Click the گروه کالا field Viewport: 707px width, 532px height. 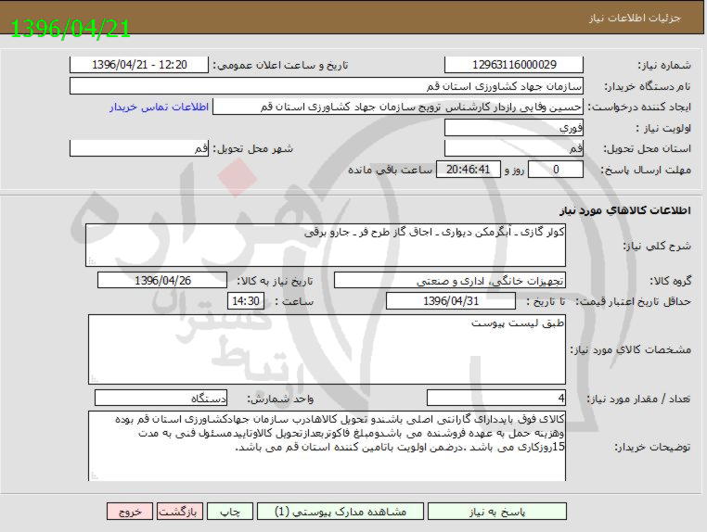click(x=450, y=281)
